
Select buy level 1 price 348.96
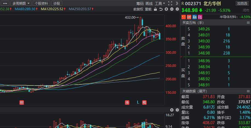[204, 61]
